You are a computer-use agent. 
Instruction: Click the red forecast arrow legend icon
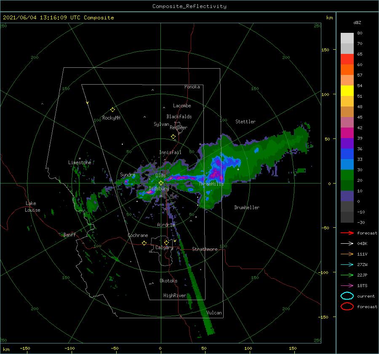347,233
